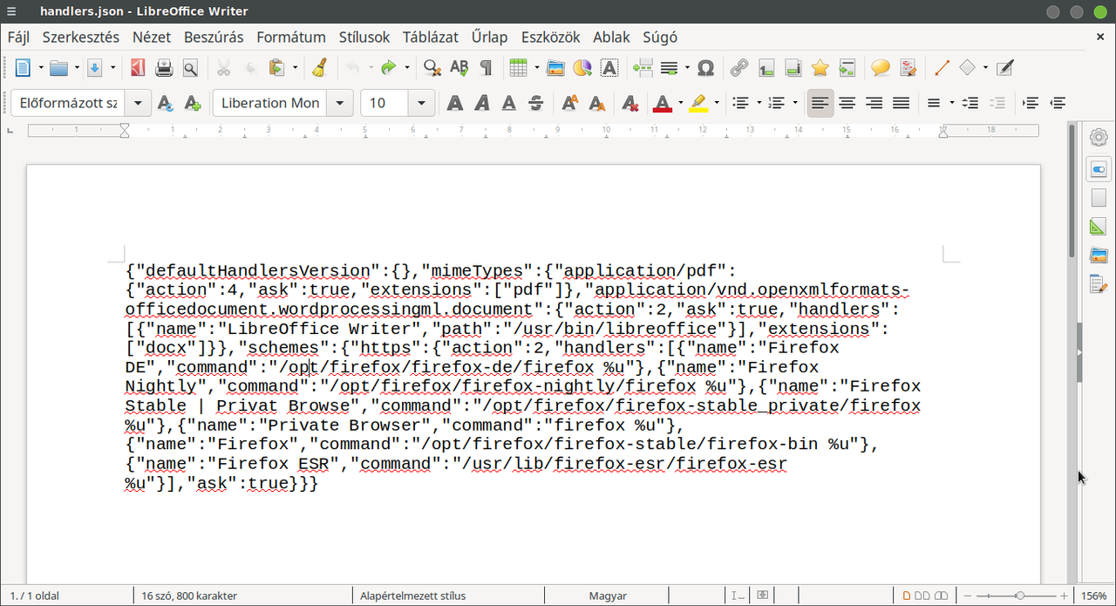The image size is (1116, 606).
Task: Insert a chart
Action: click(582, 67)
